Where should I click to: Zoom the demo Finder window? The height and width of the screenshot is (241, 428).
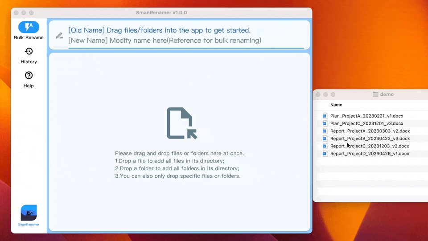(x=333, y=94)
